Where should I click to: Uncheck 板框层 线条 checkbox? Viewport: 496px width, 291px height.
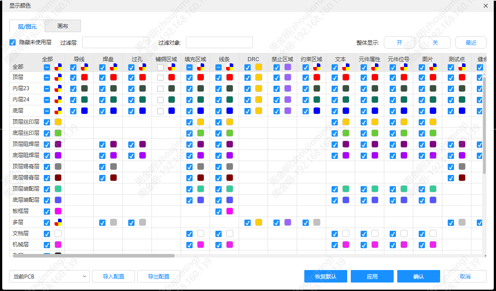coord(219,212)
